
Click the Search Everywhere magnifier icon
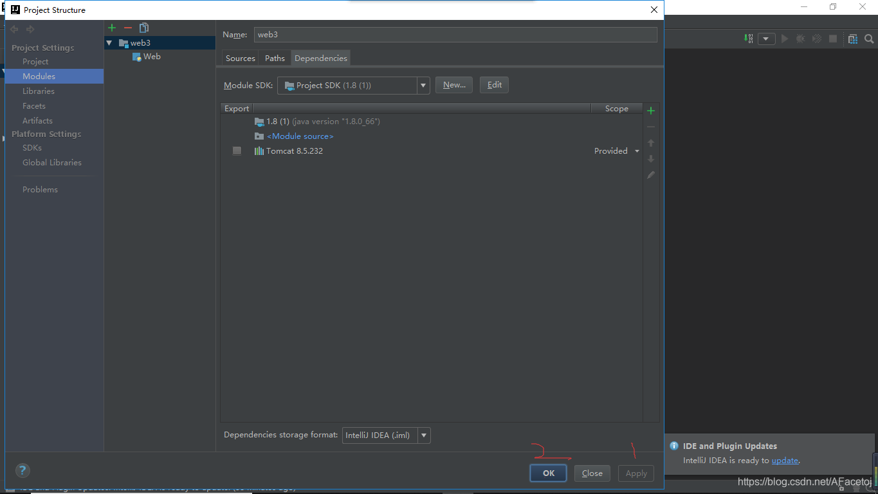(x=869, y=39)
